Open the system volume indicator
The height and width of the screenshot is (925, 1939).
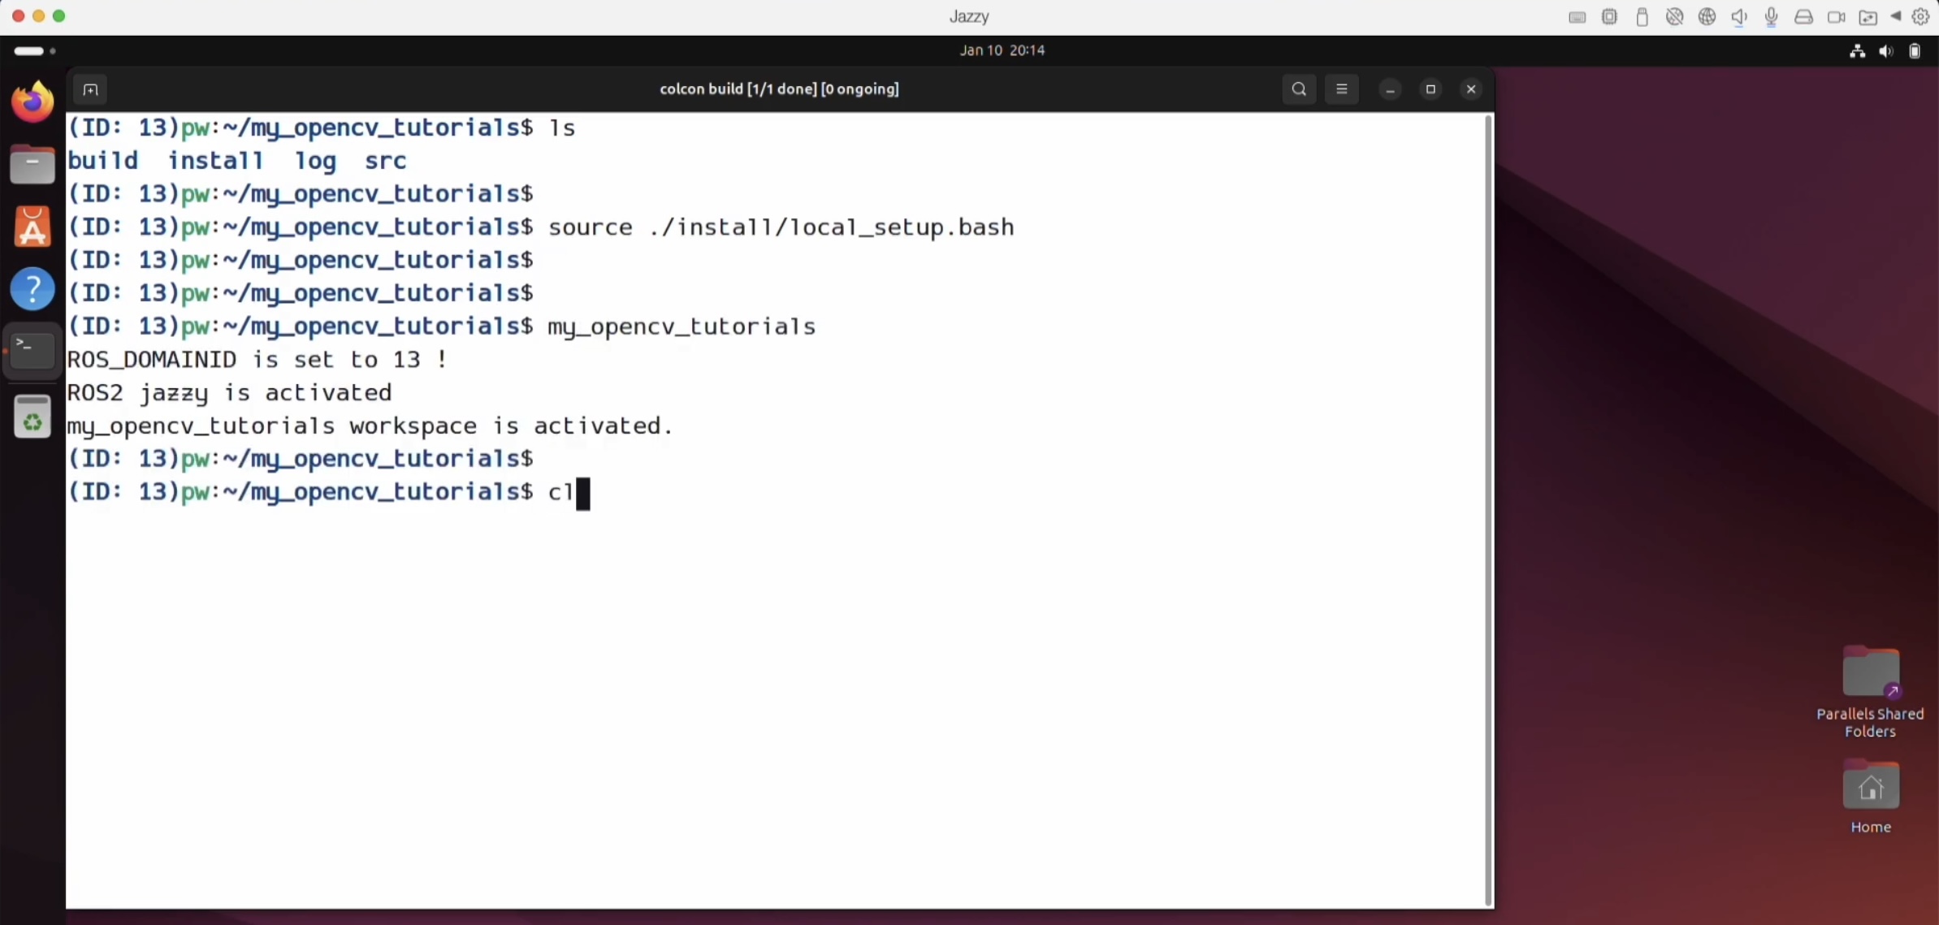1885,51
